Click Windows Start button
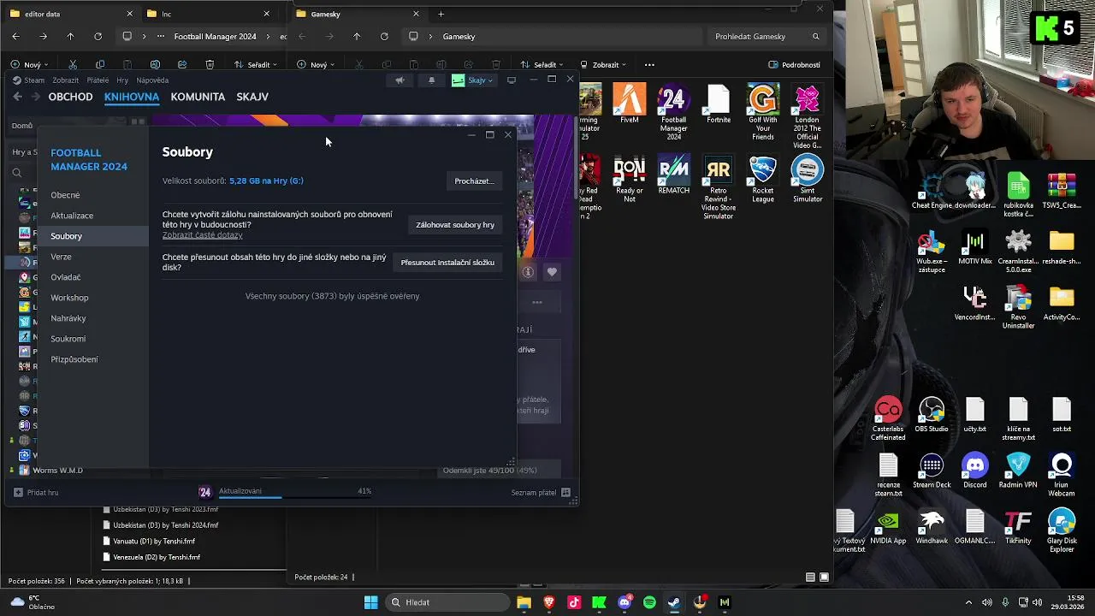The image size is (1095, 616). pos(370,602)
